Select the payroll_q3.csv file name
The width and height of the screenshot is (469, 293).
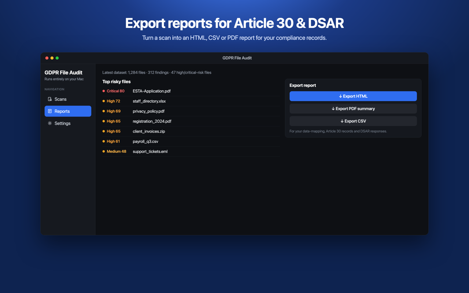point(145,141)
